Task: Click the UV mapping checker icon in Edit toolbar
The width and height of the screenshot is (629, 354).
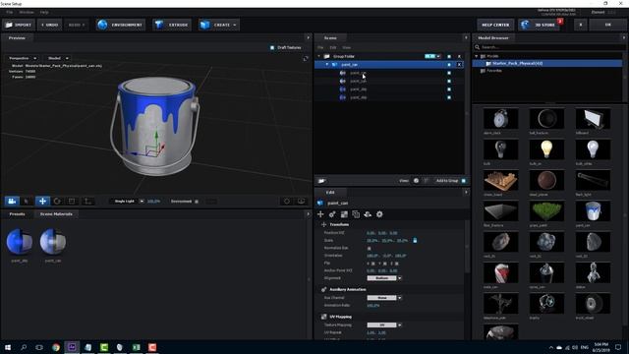Action: tap(344, 214)
